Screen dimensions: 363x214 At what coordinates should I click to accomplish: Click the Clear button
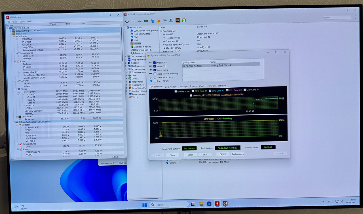190,155
